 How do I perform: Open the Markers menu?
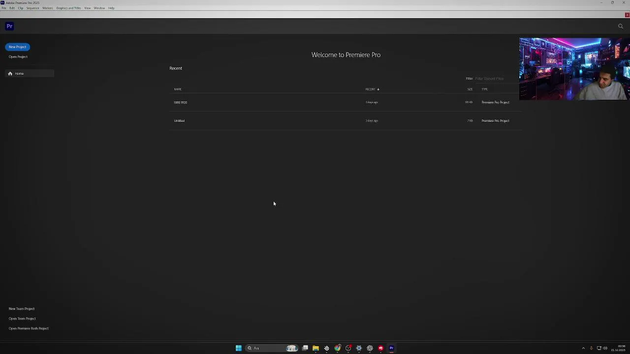tap(47, 8)
